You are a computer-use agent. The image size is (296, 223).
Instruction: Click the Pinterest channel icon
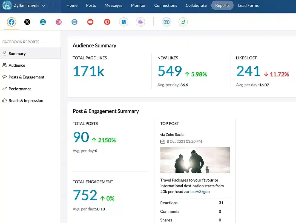click(x=107, y=22)
